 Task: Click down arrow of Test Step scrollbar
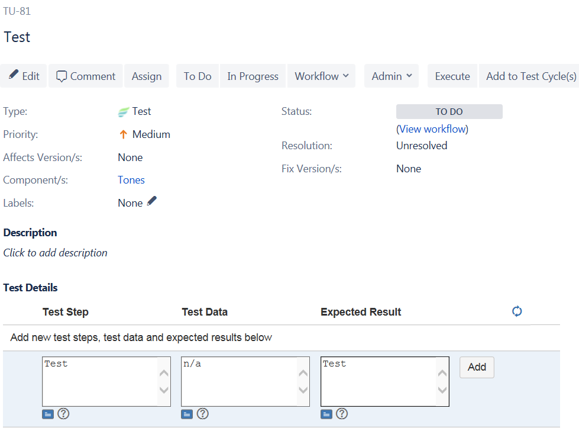coord(164,390)
